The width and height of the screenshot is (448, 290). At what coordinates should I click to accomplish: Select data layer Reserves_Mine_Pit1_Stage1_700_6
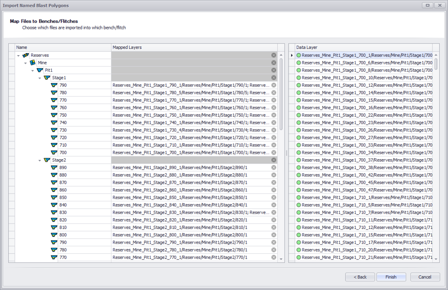pos(367,63)
